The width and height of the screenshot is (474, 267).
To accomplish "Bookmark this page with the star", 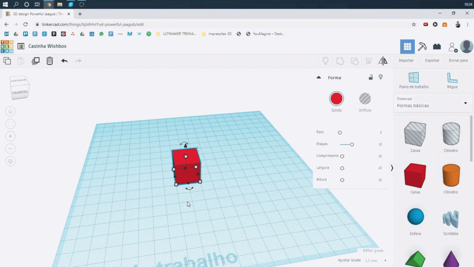I will [414, 25].
